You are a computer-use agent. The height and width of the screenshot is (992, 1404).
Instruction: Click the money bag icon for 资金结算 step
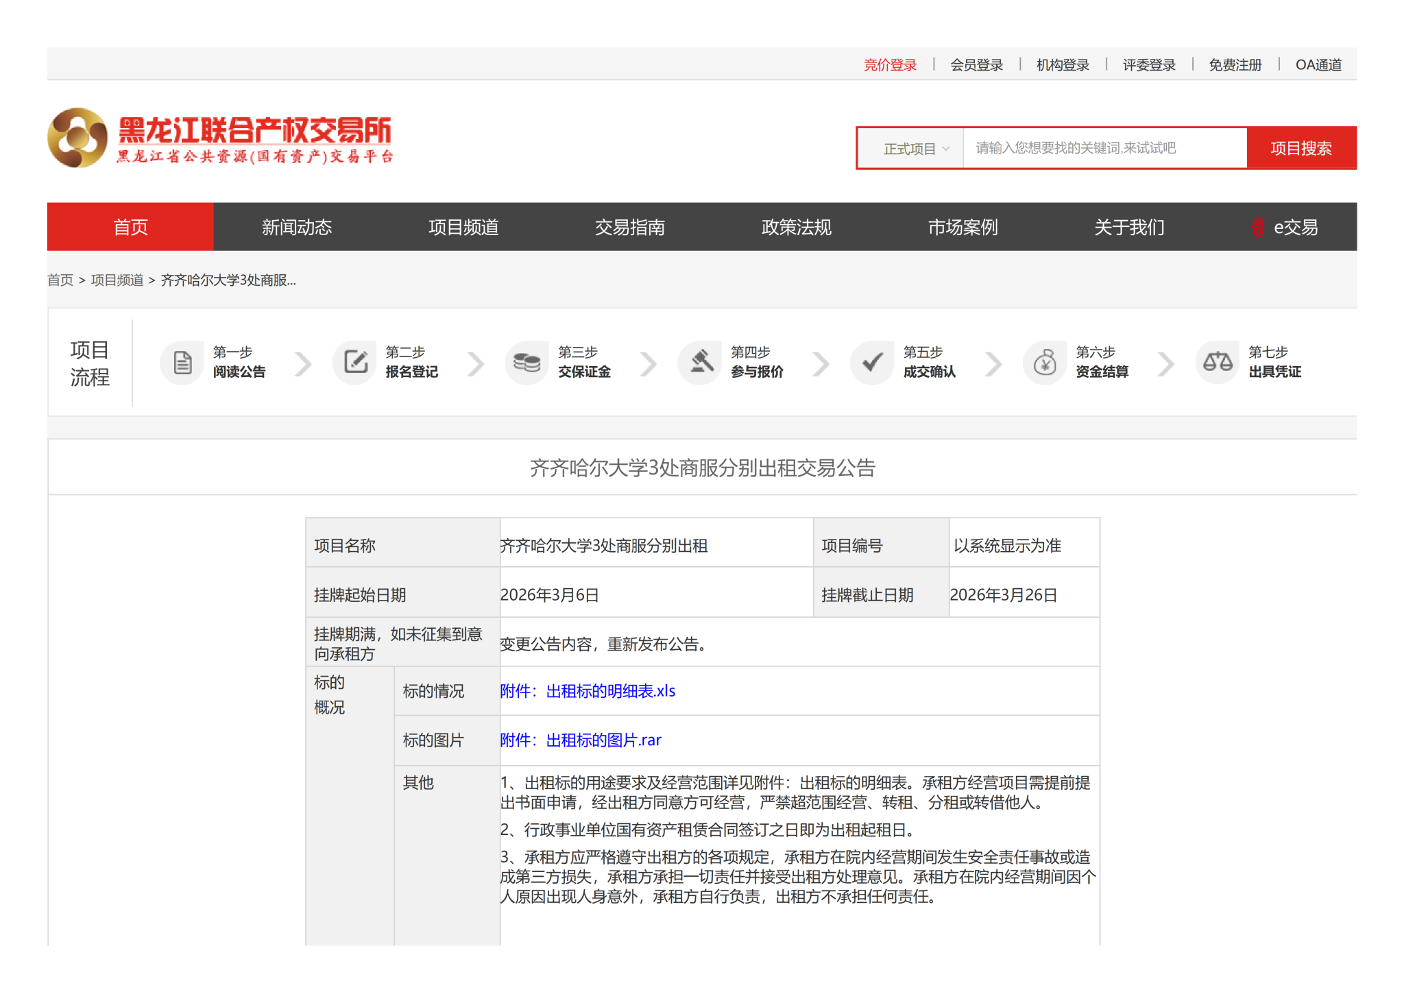(1045, 362)
